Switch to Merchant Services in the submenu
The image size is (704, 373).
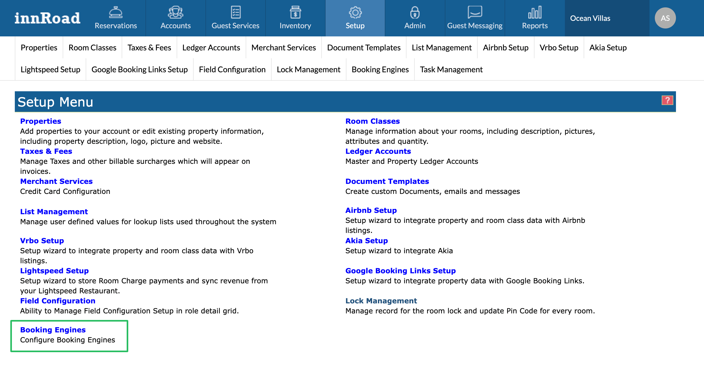[284, 48]
